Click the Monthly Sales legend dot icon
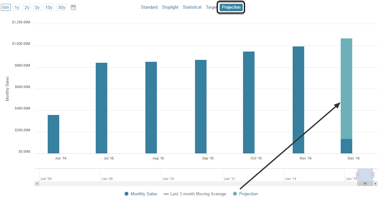Viewport: 382px width, 203px height. 126,194
